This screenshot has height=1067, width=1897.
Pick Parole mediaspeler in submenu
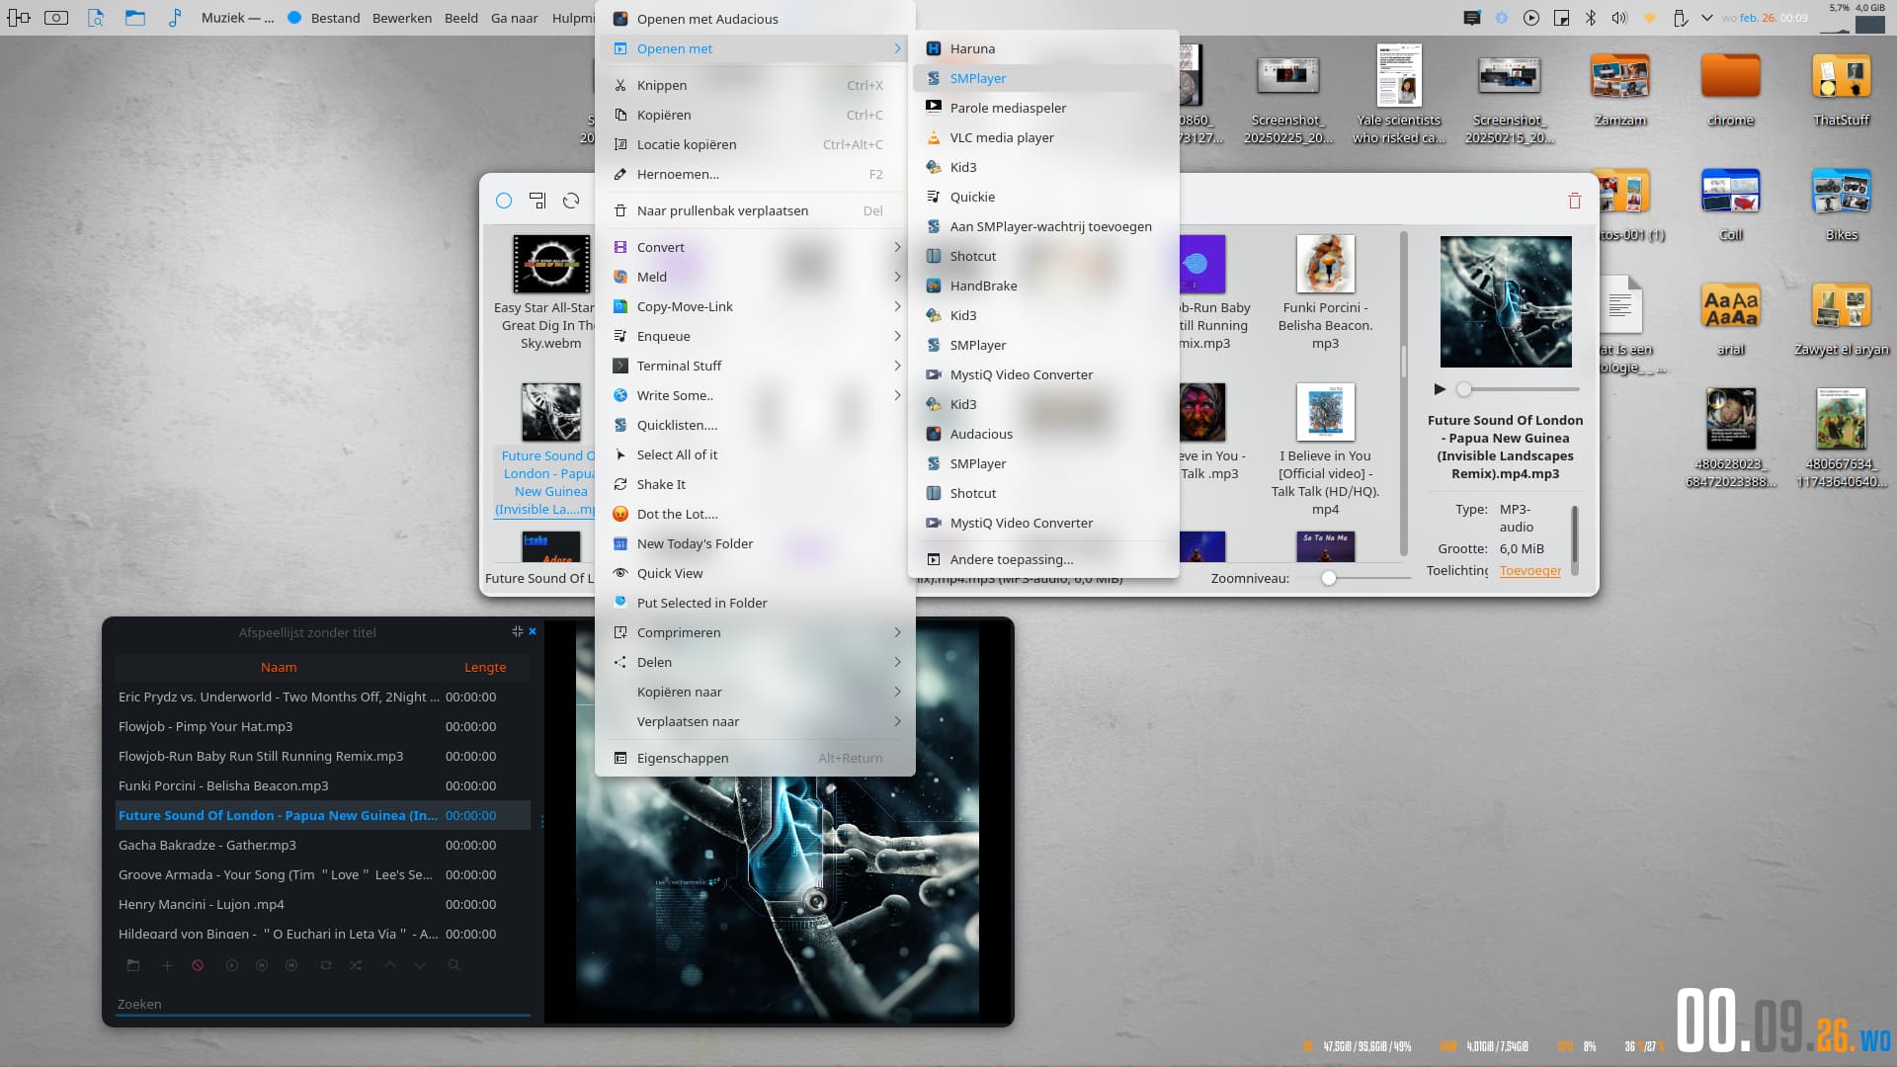(1043, 108)
